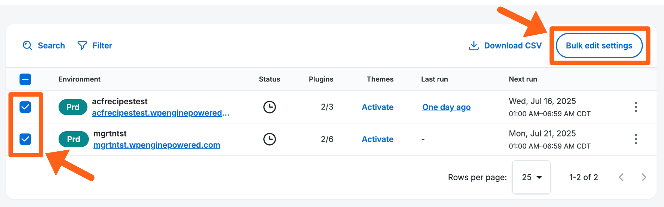
Task: Go to next page arrow
Action: coord(644,177)
